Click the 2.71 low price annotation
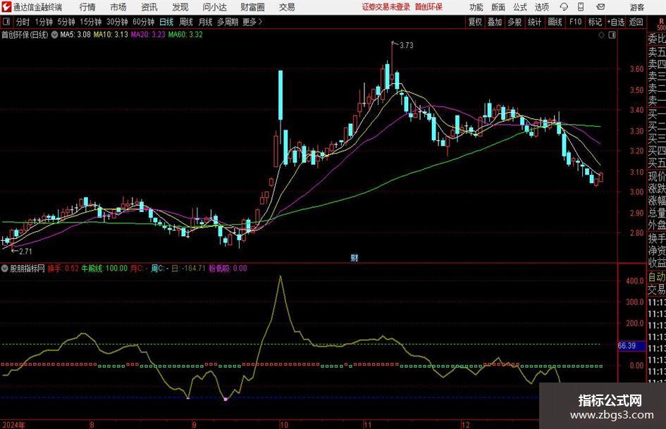The height and width of the screenshot is (429, 666). point(25,251)
